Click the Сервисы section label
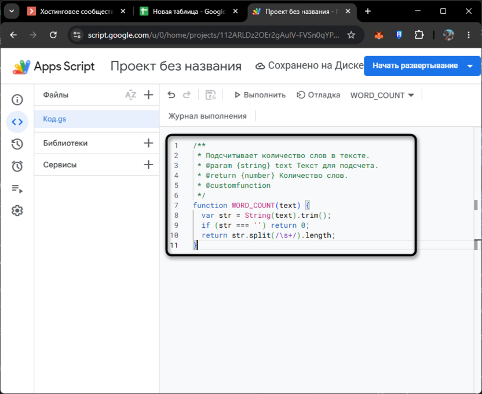Image resolution: width=482 pixels, height=394 pixels. tap(60, 165)
